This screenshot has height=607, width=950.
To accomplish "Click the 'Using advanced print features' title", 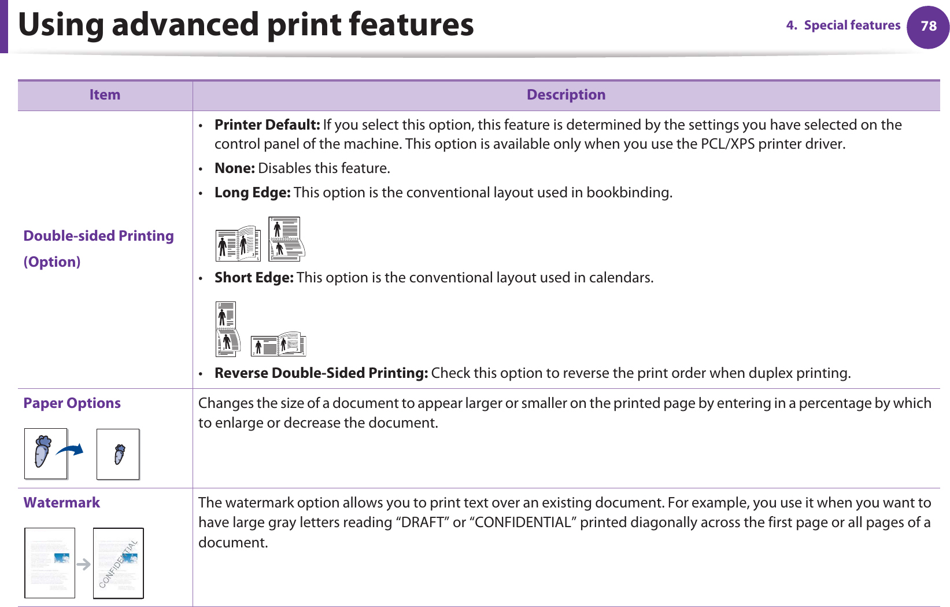I will (x=246, y=25).
